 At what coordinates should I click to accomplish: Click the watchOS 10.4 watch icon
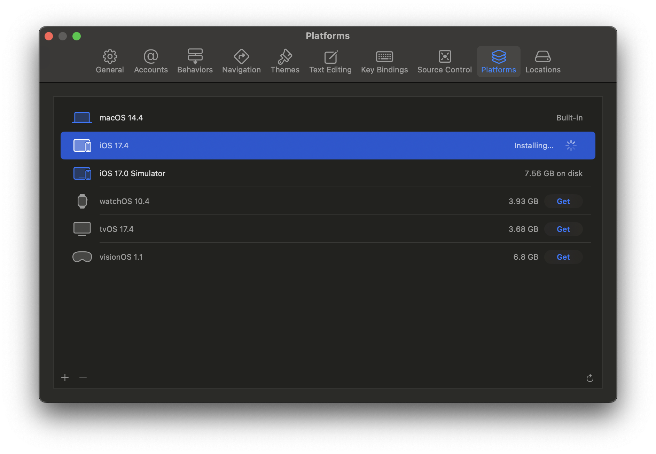(x=82, y=201)
